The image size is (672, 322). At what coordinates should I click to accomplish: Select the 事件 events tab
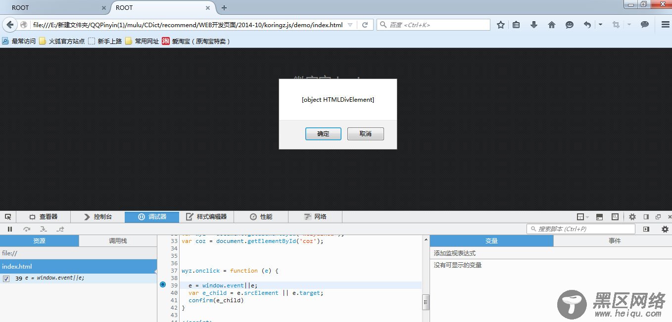pyautogui.click(x=615, y=241)
